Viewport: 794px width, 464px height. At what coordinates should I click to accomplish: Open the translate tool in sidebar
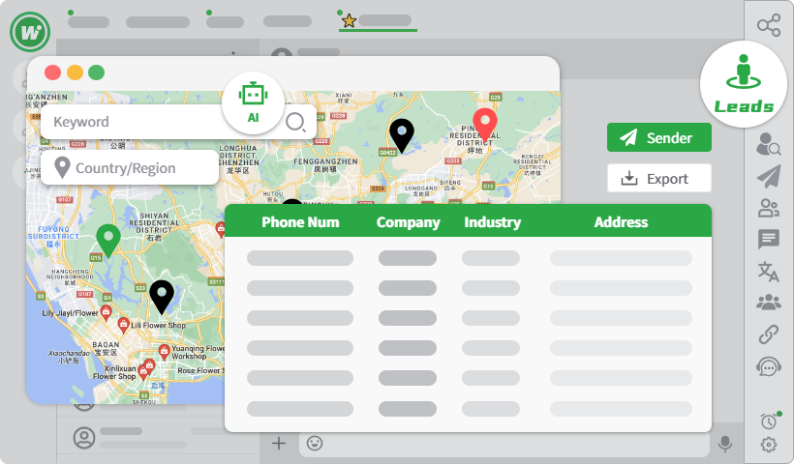pos(769,271)
